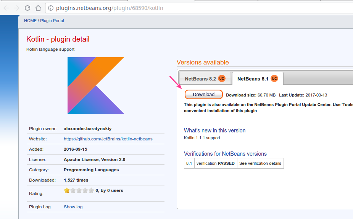Viewport: 353px width, 219px height.
Task: Open See verification details link
Action: coord(260,163)
